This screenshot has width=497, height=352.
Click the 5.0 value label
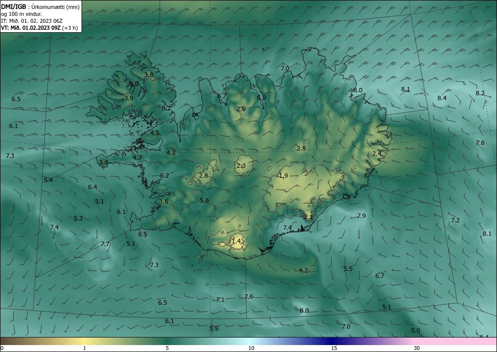415,331
